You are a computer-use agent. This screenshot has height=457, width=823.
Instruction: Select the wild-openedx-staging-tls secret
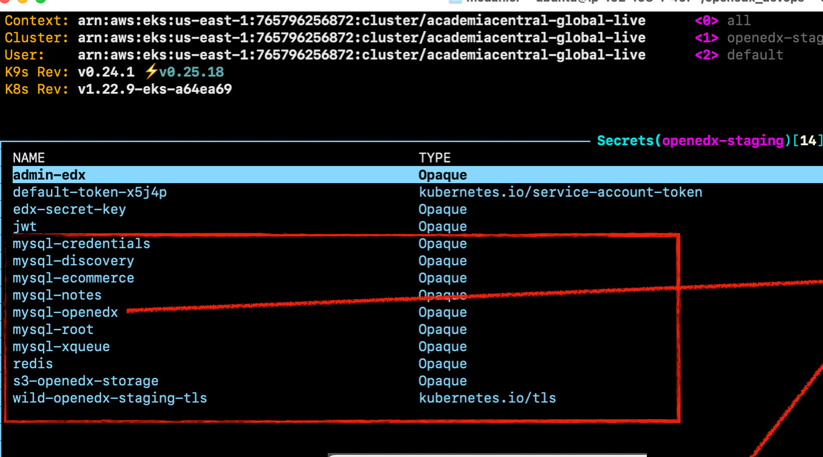pos(110,398)
